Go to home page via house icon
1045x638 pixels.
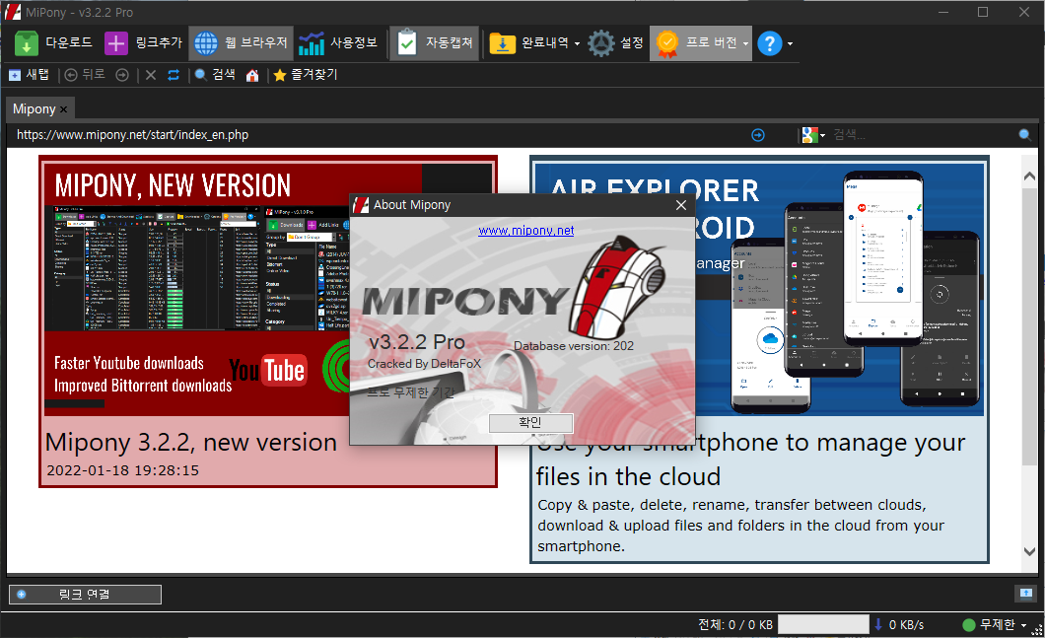click(x=252, y=75)
